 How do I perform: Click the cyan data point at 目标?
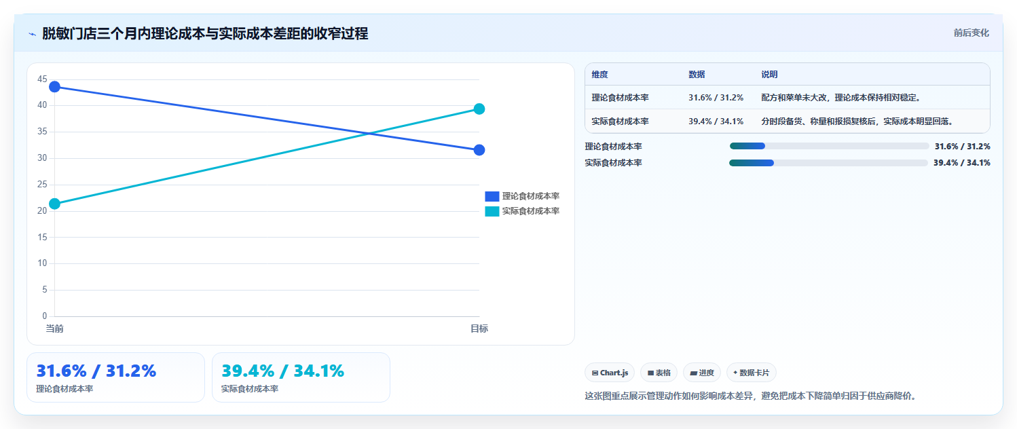479,109
